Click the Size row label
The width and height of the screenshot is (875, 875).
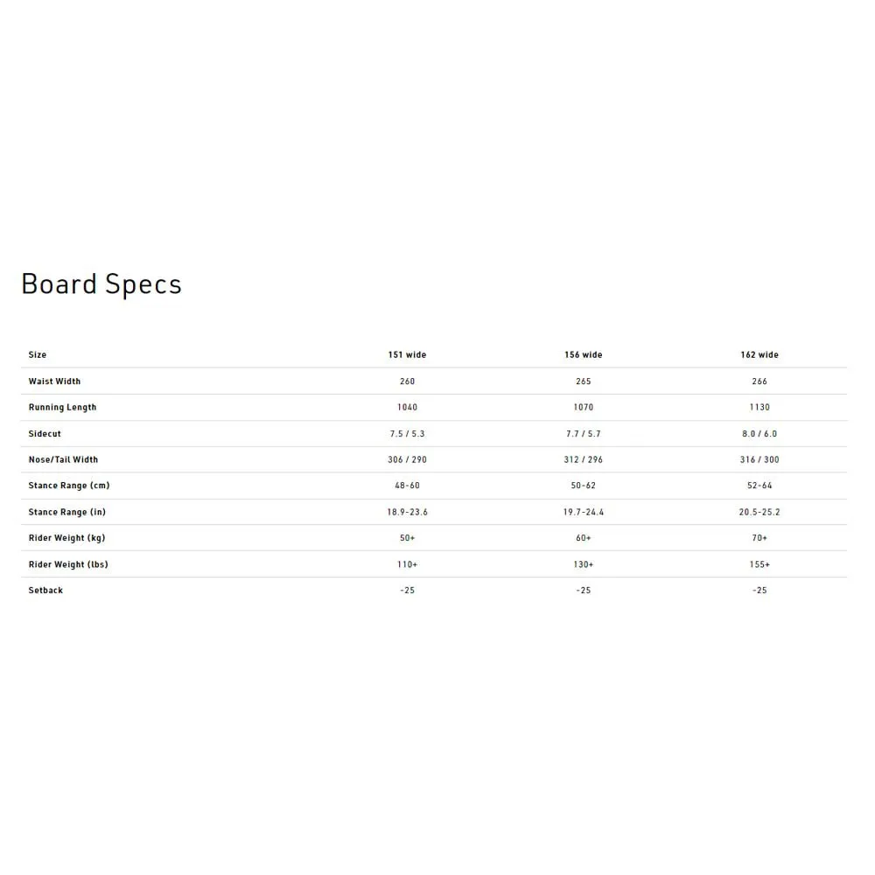[38, 355]
